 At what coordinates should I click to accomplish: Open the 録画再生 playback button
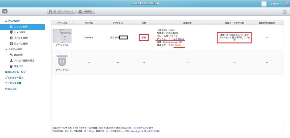click(86, 12)
